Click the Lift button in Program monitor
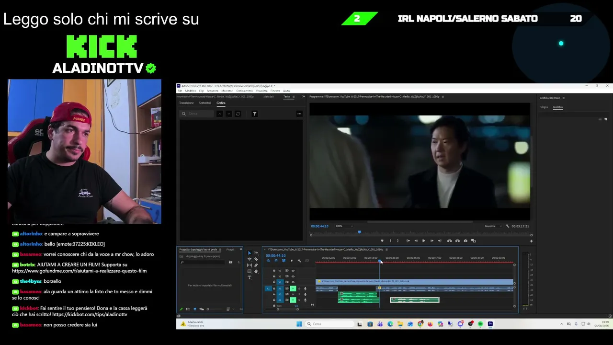This screenshot has height=345, width=613. 449,241
